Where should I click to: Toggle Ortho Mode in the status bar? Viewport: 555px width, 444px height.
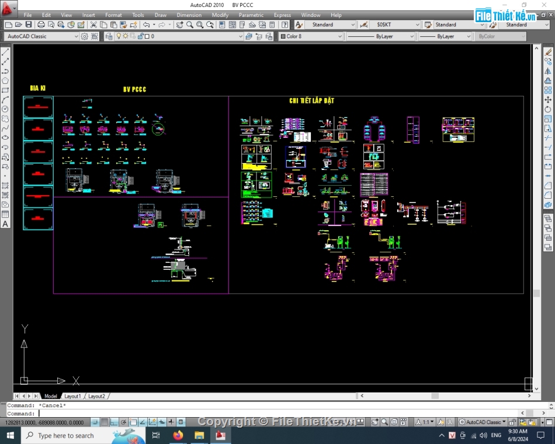click(x=114, y=422)
